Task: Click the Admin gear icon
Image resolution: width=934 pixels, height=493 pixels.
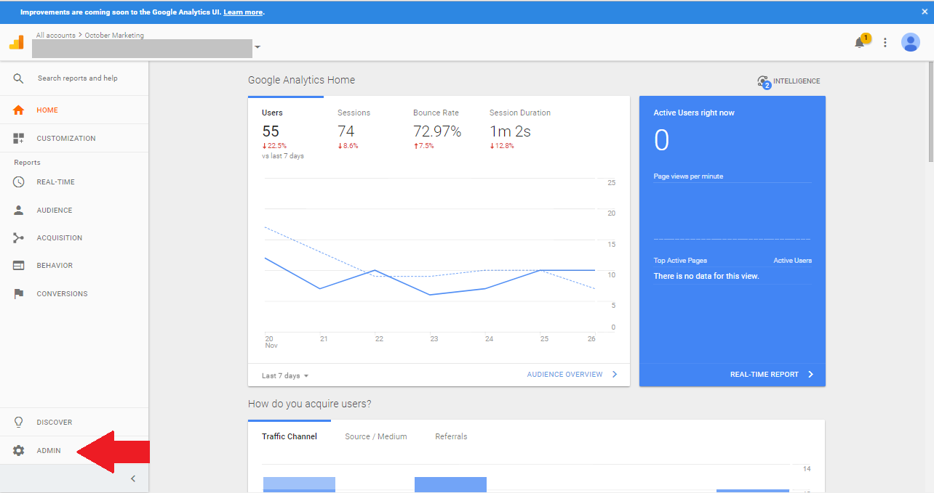Action: tap(19, 451)
